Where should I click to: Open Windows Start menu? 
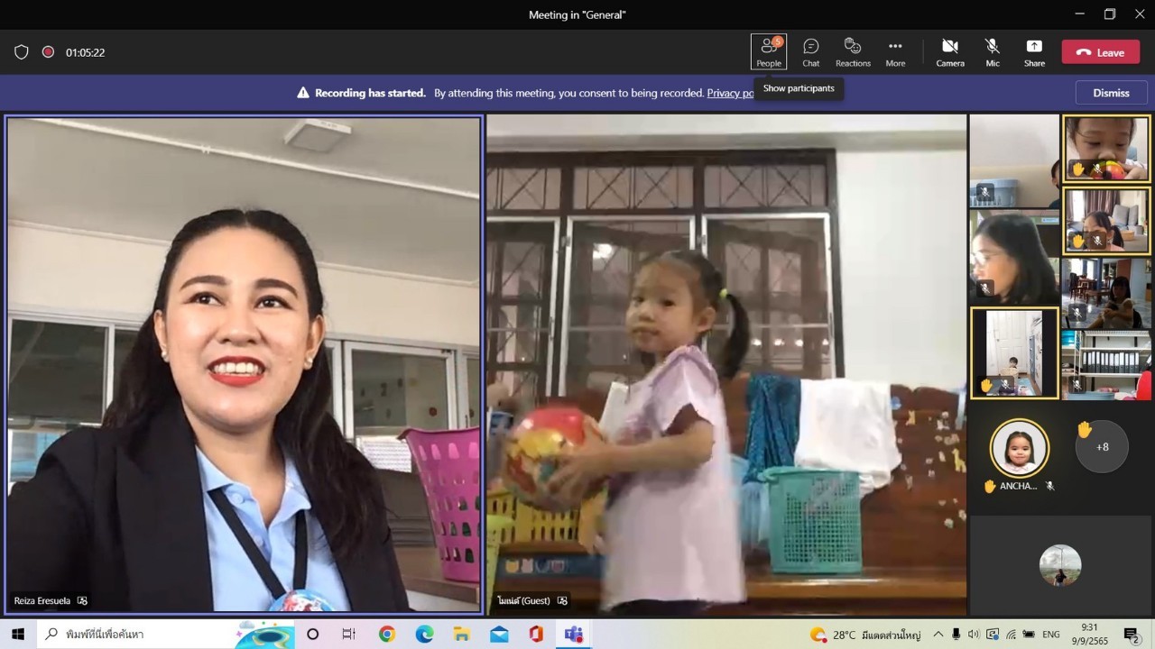[17, 635]
